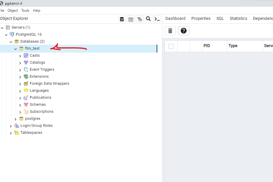Screen dimensions: 273x182
Task: Expand the Languages node
Action: [x=20, y=91]
